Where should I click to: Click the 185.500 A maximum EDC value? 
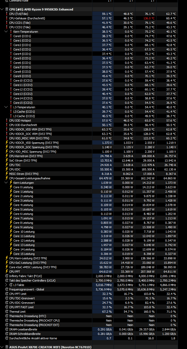coord(148,169)
